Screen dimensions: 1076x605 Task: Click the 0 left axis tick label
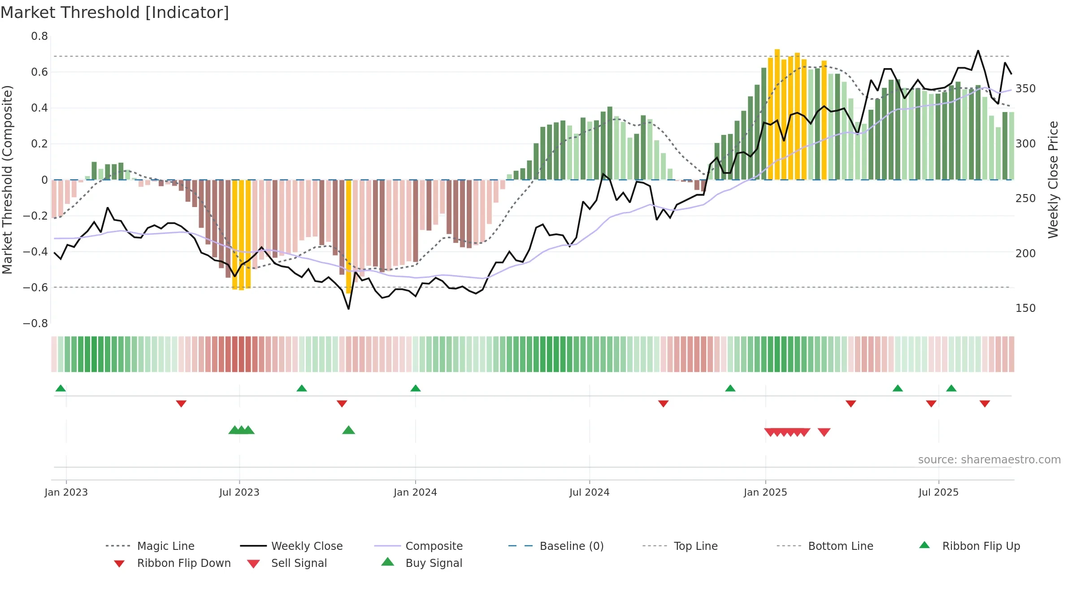[x=44, y=180]
